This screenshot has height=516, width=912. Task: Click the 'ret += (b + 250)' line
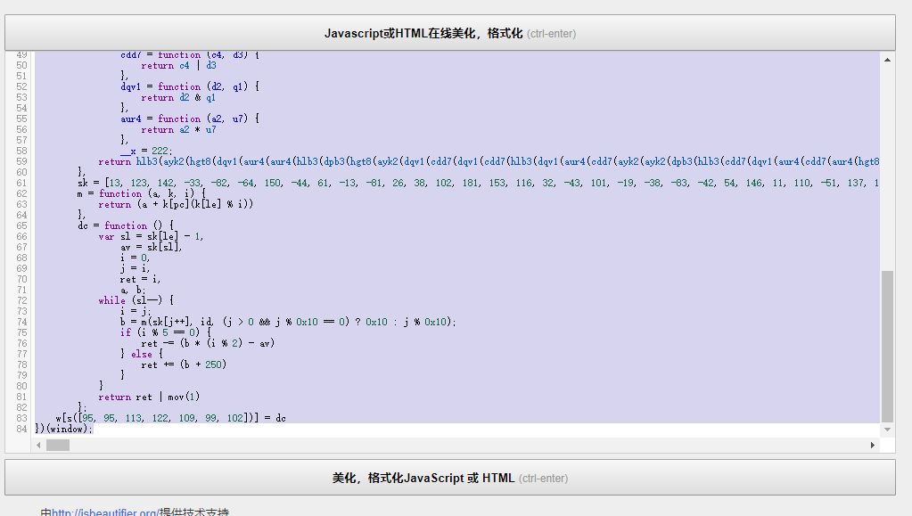click(x=184, y=364)
